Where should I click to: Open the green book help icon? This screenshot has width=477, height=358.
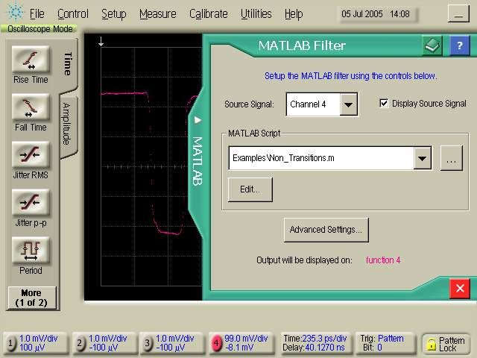pyautogui.click(x=433, y=46)
